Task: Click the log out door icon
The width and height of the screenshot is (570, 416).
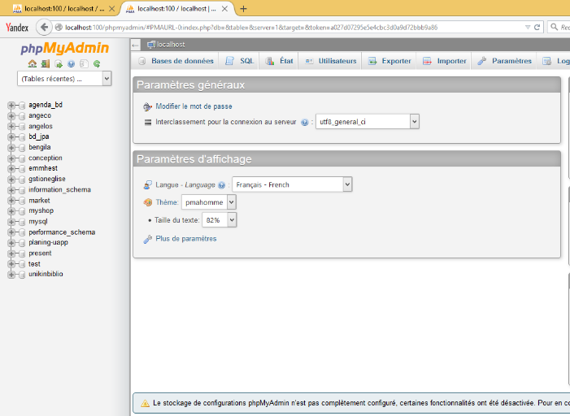Action: 46,63
